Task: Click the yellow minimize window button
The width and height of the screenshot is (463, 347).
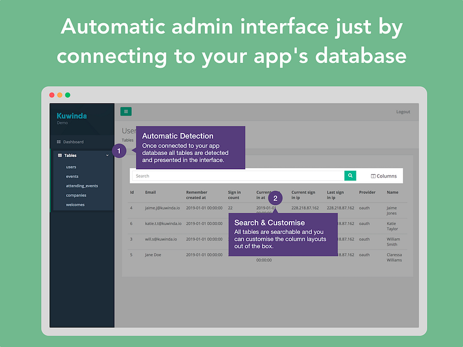Action: (60, 95)
